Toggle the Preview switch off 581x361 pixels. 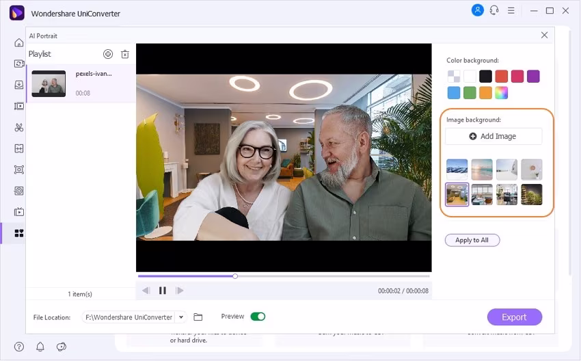[x=258, y=317]
